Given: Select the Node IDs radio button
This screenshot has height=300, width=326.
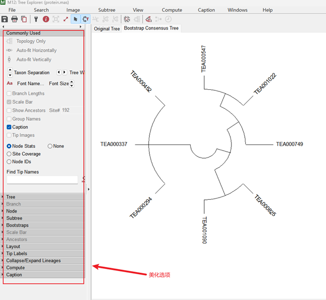Looking at the screenshot, I should click(9, 162).
